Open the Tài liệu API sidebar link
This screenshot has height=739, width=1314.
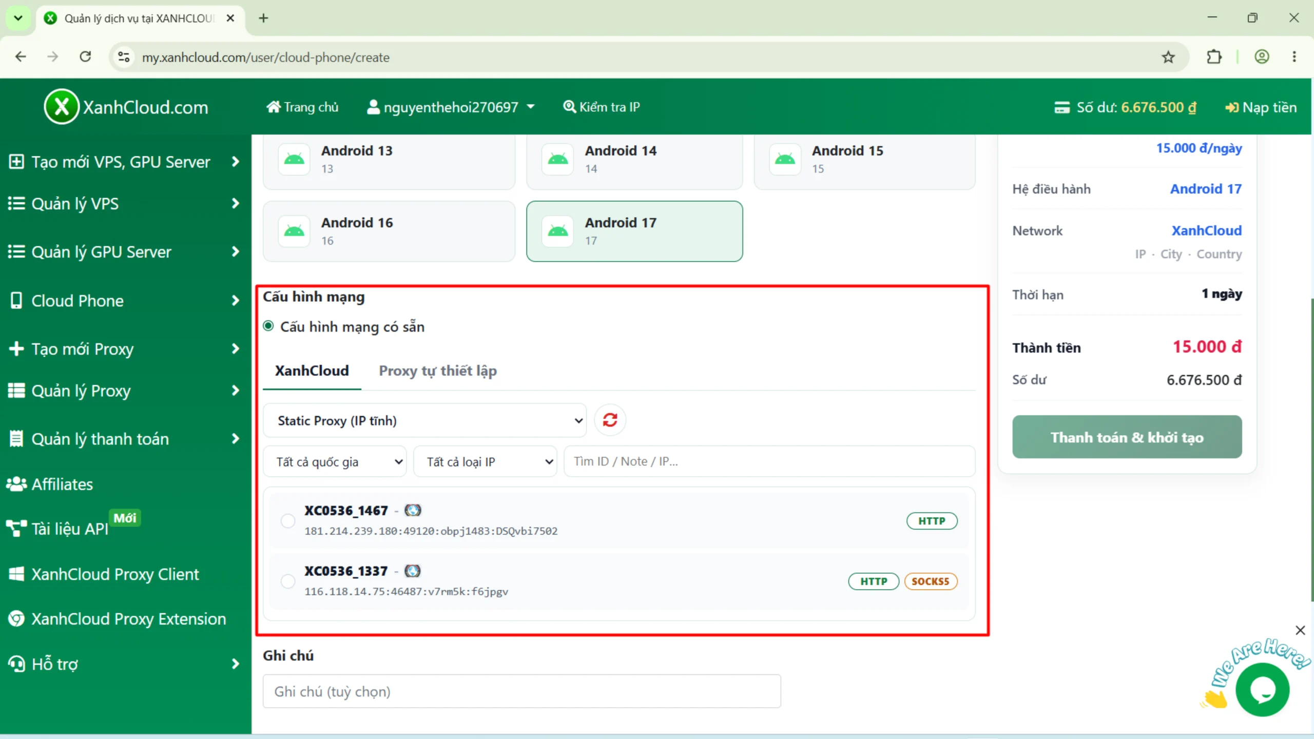click(x=57, y=529)
